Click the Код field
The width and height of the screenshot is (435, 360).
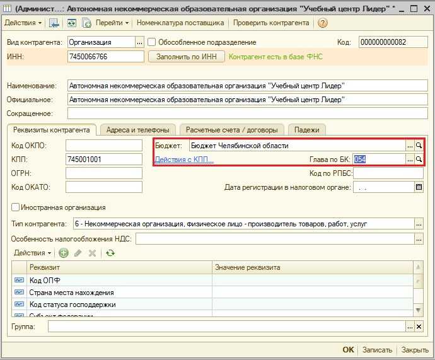pyautogui.click(x=393, y=42)
